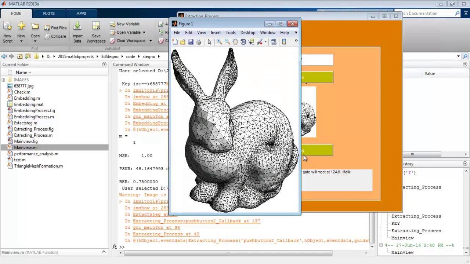
Task: Open Figure 1 View menu
Action: (x=202, y=33)
